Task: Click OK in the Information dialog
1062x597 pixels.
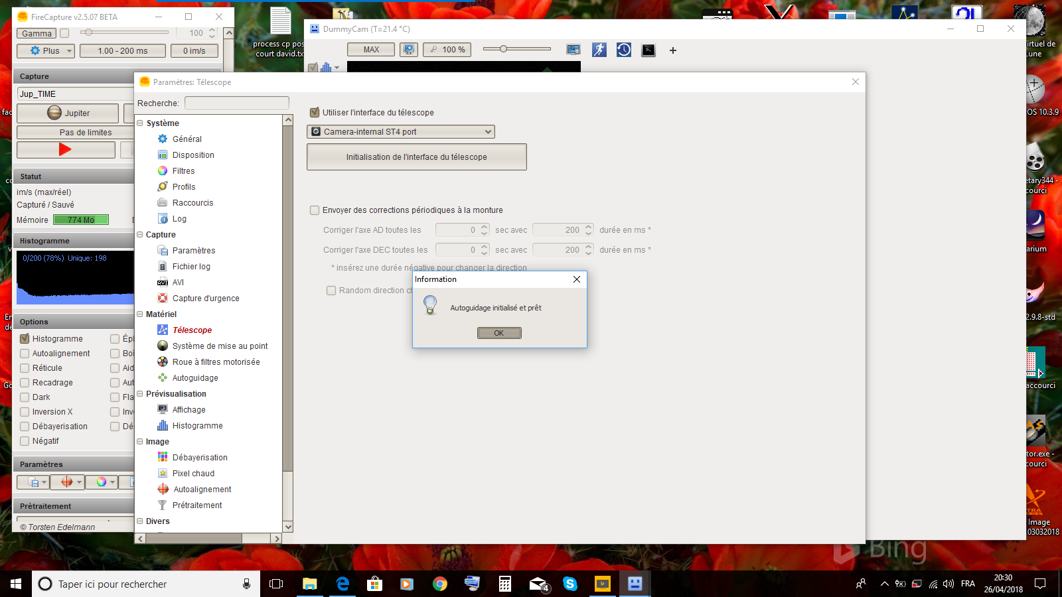Action: tap(499, 333)
